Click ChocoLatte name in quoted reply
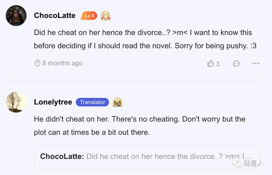 [x=62, y=156]
